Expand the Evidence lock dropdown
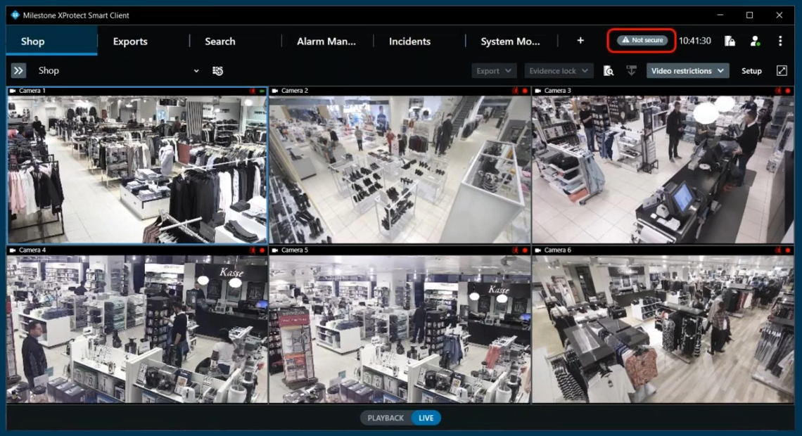The height and width of the screenshot is (436, 802). (559, 71)
